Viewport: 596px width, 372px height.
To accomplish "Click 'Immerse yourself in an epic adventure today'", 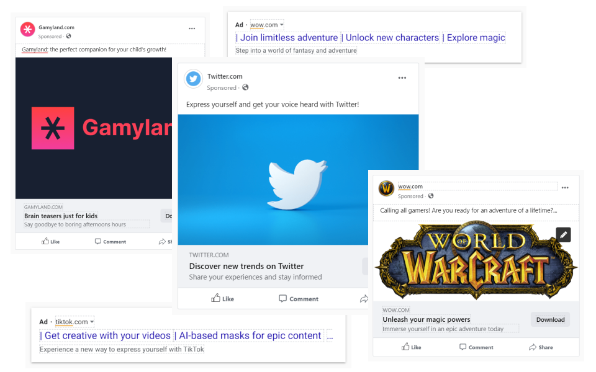I will [x=443, y=329].
